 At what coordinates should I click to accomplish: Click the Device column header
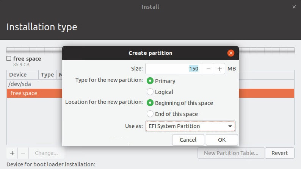tap(22, 75)
